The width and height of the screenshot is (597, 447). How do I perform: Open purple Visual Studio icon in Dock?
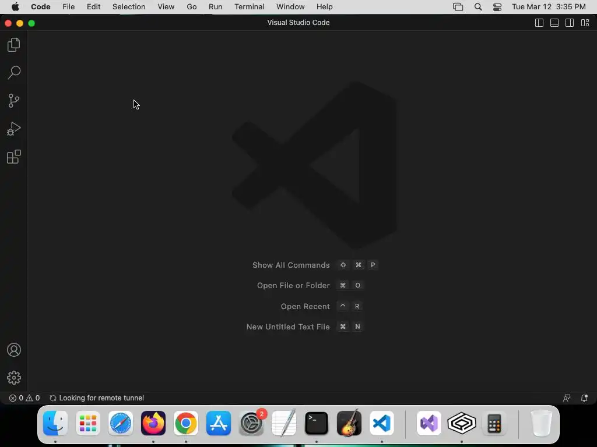tap(429, 423)
